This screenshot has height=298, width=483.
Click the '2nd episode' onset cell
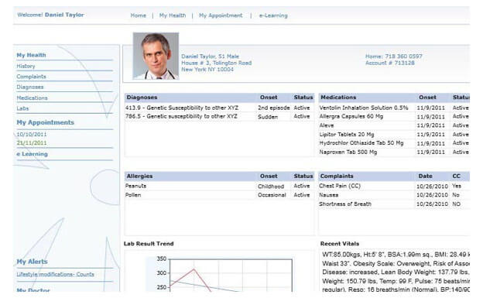coord(273,108)
